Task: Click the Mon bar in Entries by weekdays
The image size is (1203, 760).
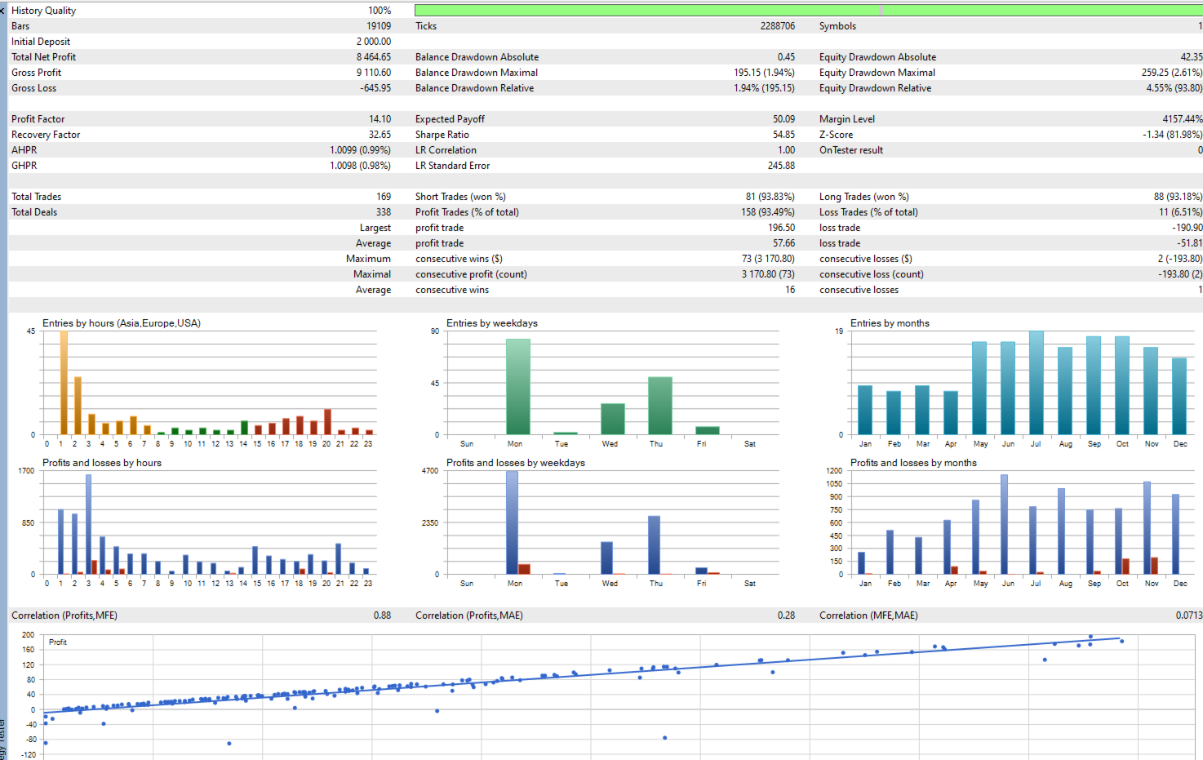Action: click(x=517, y=387)
